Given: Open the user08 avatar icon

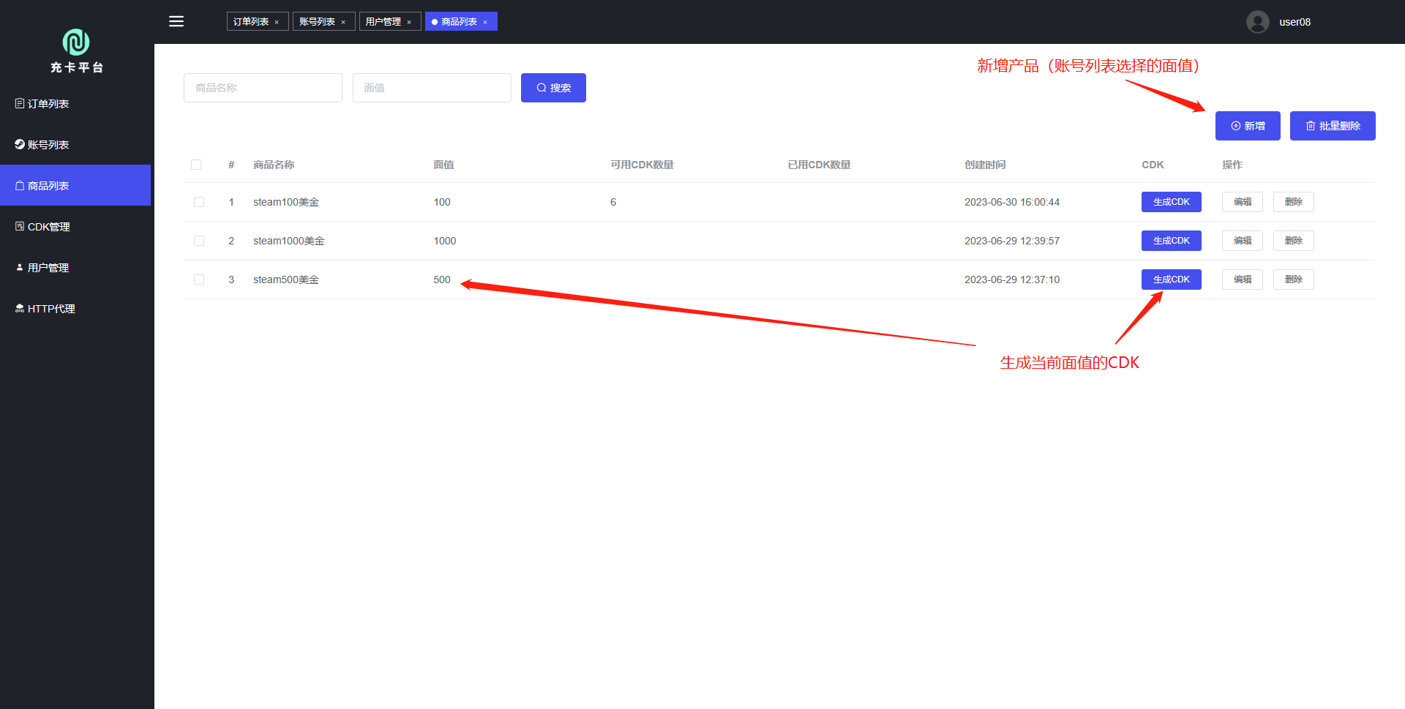Looking at the screenshot, I should pyautogui.click(x=1257, y=22).
